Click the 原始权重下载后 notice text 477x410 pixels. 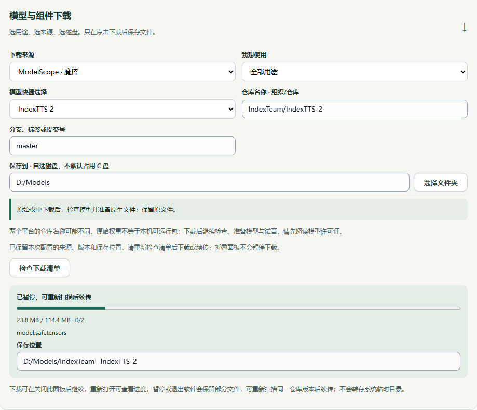pyautogui.click(x=97, y=210)
